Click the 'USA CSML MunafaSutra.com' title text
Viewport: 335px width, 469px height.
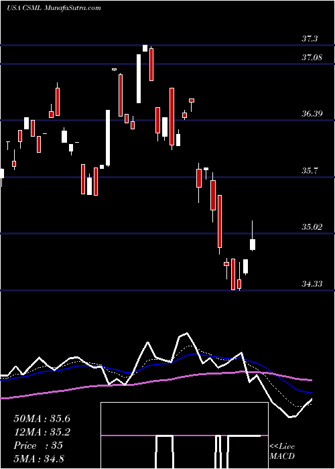point(54,8)
